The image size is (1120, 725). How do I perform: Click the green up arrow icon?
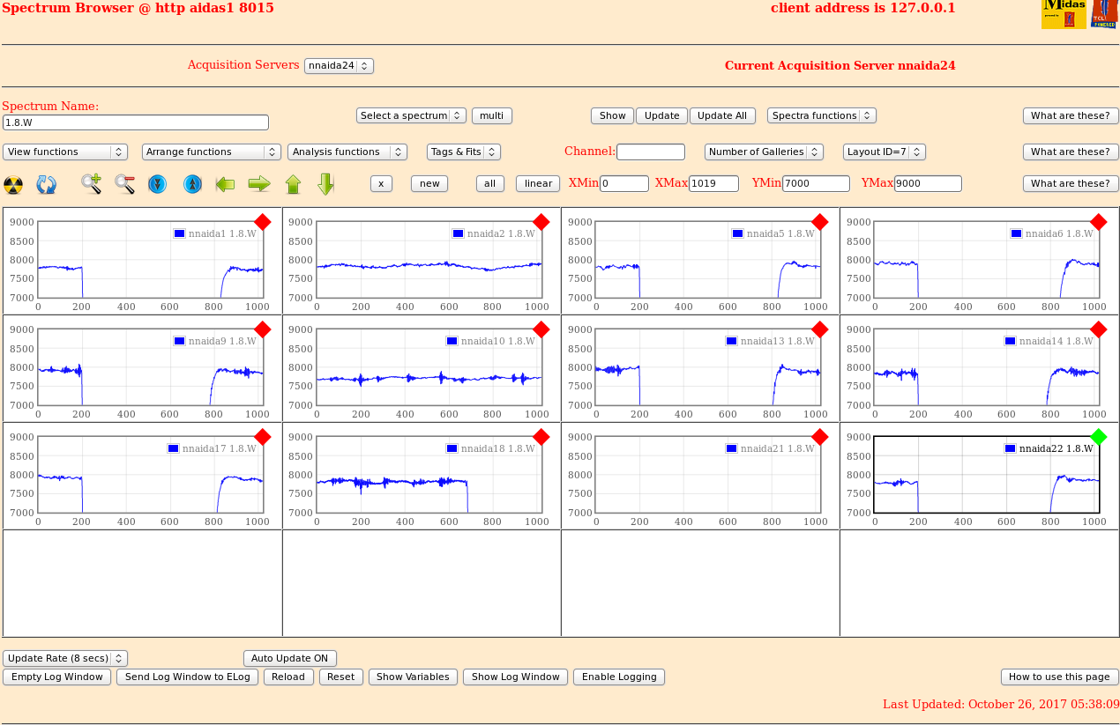pyautogui.click(x=293, y=184)
